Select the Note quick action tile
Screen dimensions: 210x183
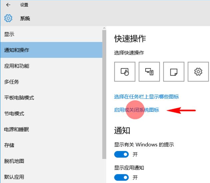(174, 72)
